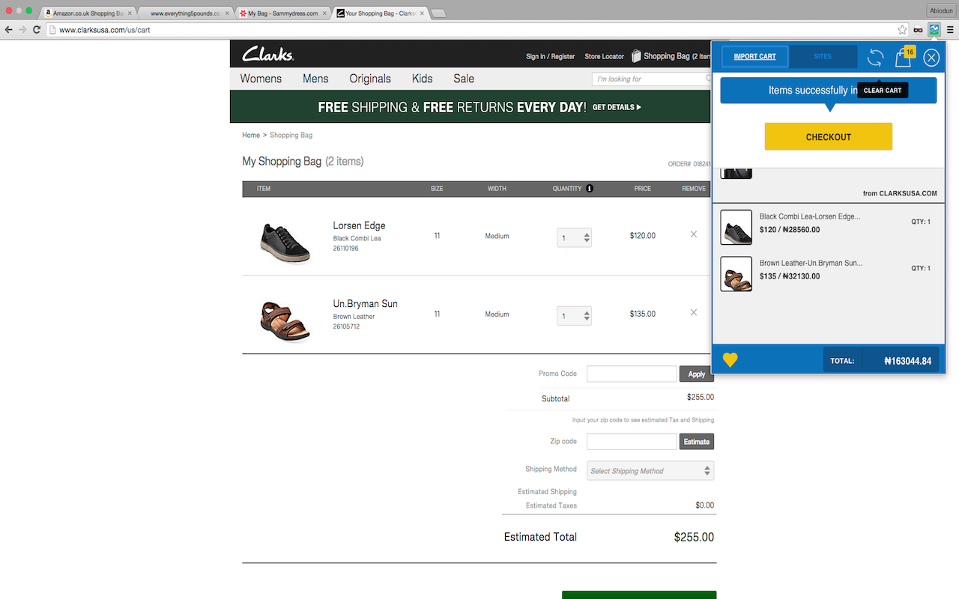Open the Sale menu
The image size is (959, 599).
click(464, 79)
